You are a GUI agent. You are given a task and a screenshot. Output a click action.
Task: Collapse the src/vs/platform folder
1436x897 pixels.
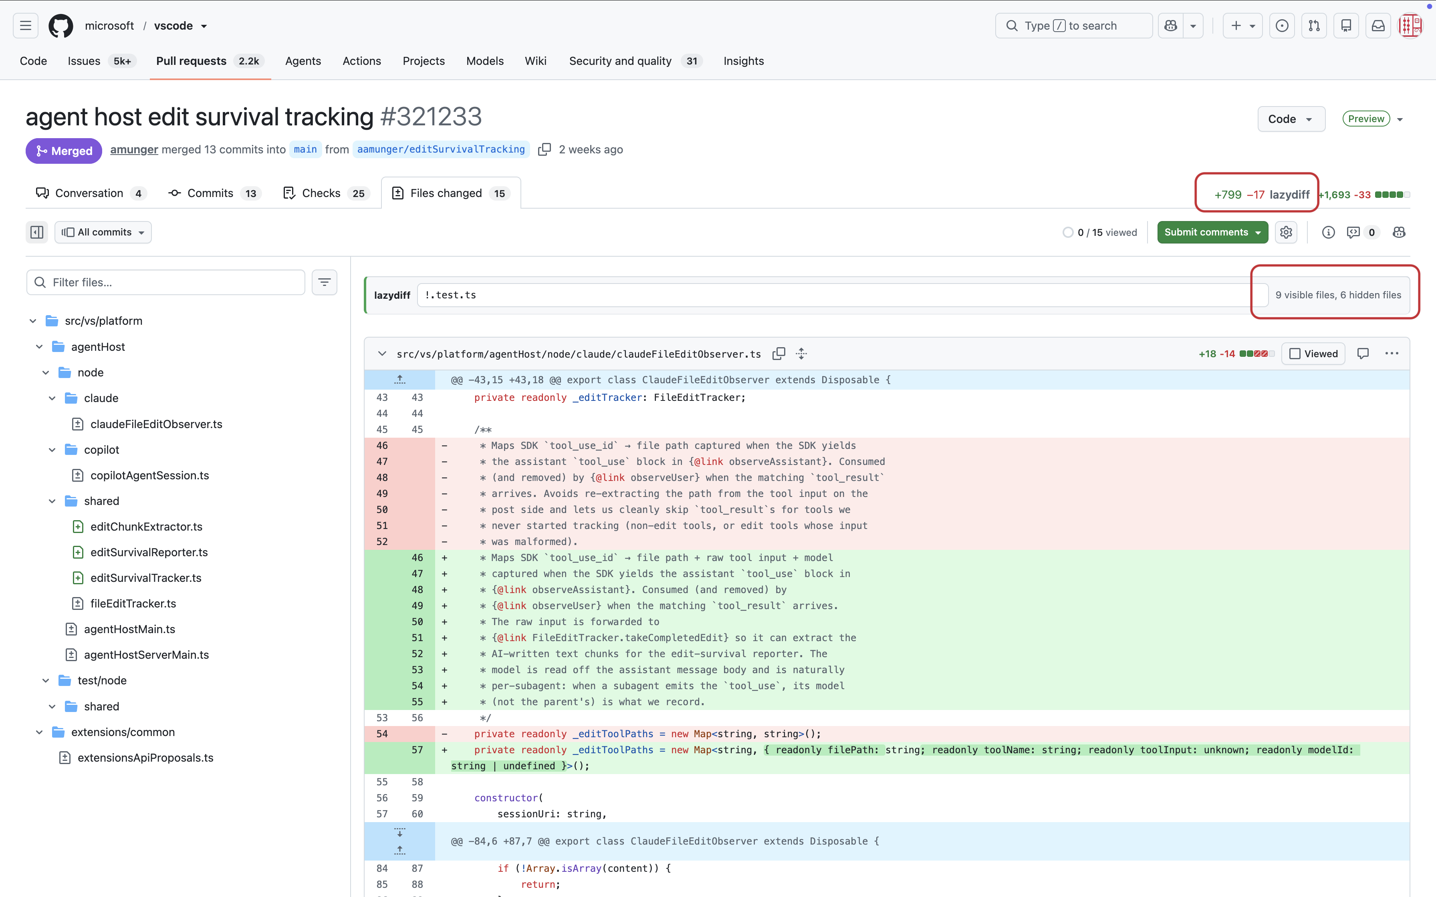(32, 321)
